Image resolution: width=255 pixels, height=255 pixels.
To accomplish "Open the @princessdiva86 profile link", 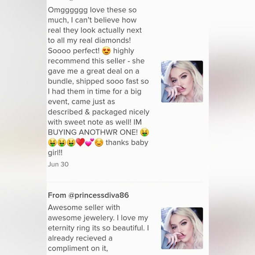I will click(98, 195).
